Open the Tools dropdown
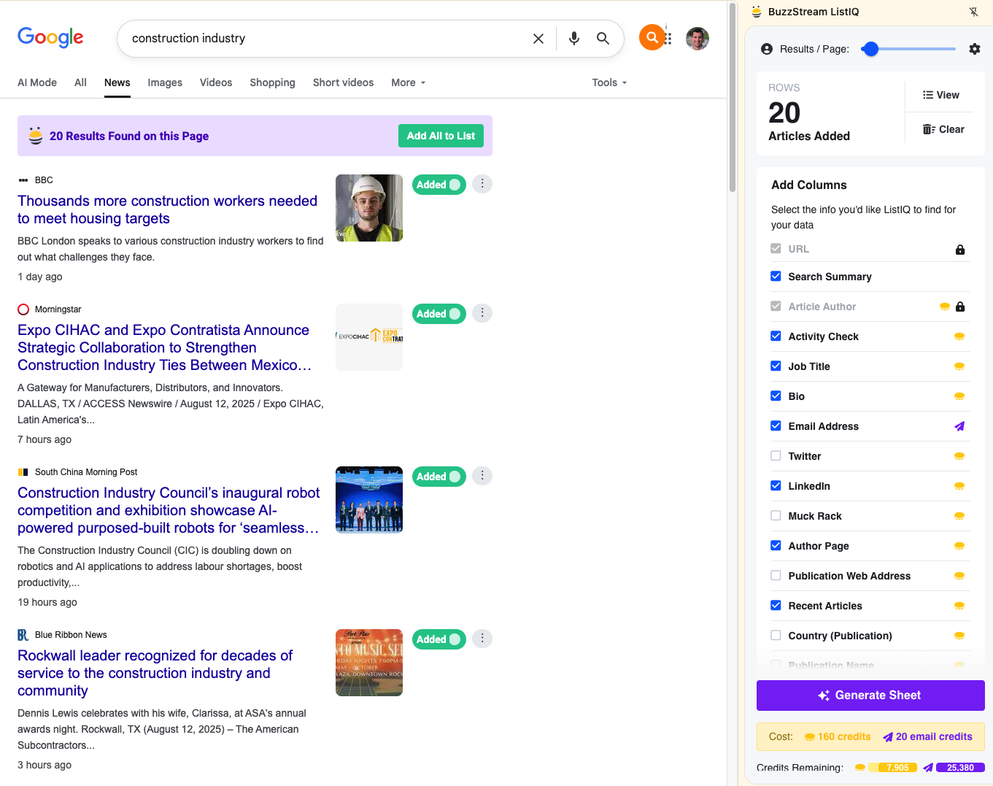 click(x=609, y=82)
